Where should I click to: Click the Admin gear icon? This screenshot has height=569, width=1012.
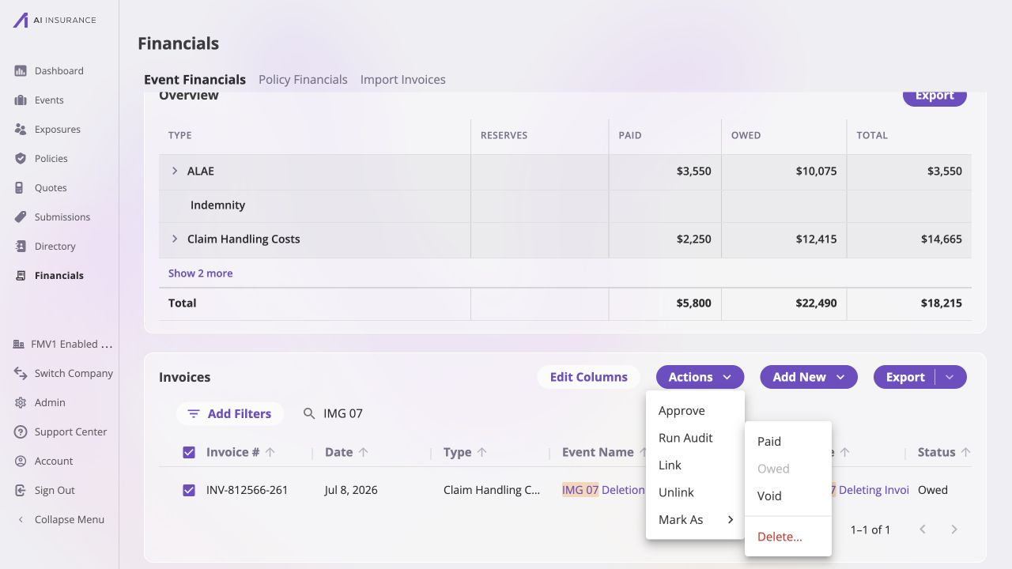[x=21, y=403]
